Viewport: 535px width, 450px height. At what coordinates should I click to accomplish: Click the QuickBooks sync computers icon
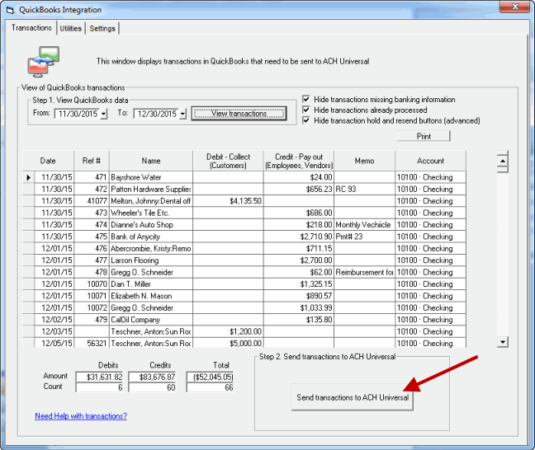tap(44, 61)
